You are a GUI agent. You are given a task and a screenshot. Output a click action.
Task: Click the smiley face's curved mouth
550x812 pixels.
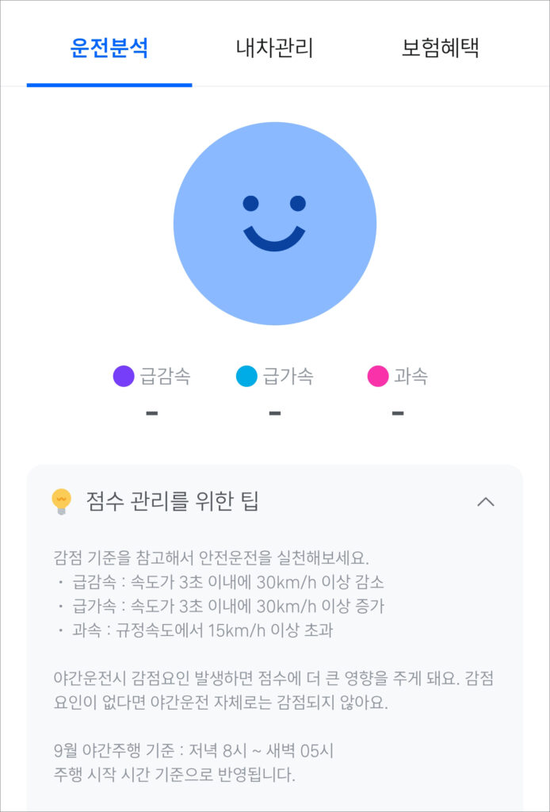click(274, 239)
